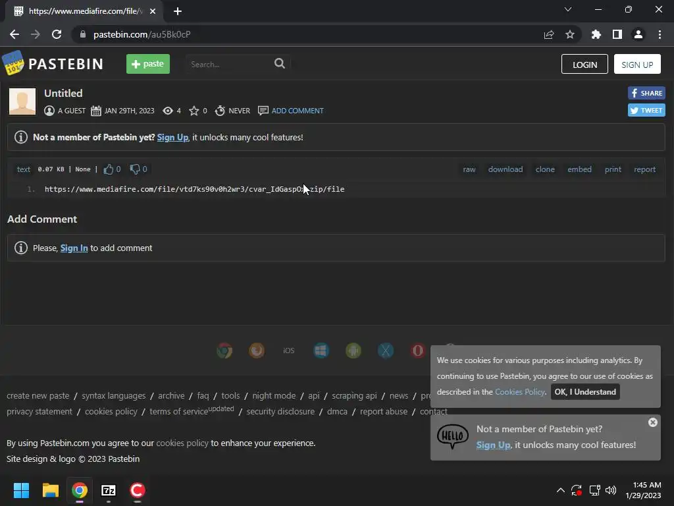Clone this paste
This screenshot has height=506, width=674.
click(x=545, y=169)
